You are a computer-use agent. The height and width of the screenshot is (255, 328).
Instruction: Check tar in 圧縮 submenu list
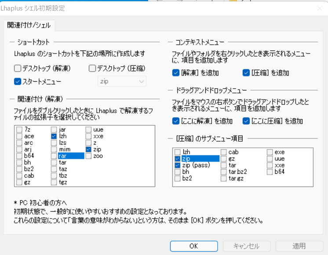pyautogui.click(x=224, y=165)
